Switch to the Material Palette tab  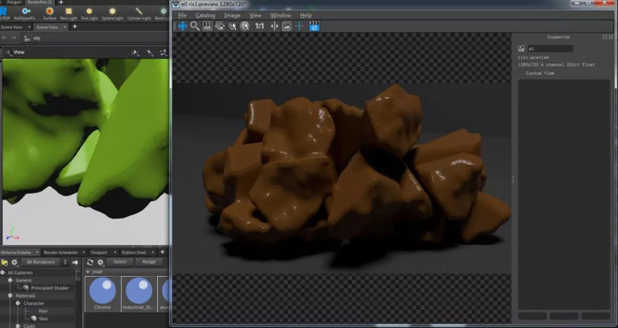[x=16, y=252]
